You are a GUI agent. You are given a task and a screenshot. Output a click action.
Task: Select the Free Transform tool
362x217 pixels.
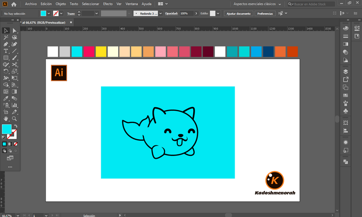pyautogui.click(x=14, y=78)
